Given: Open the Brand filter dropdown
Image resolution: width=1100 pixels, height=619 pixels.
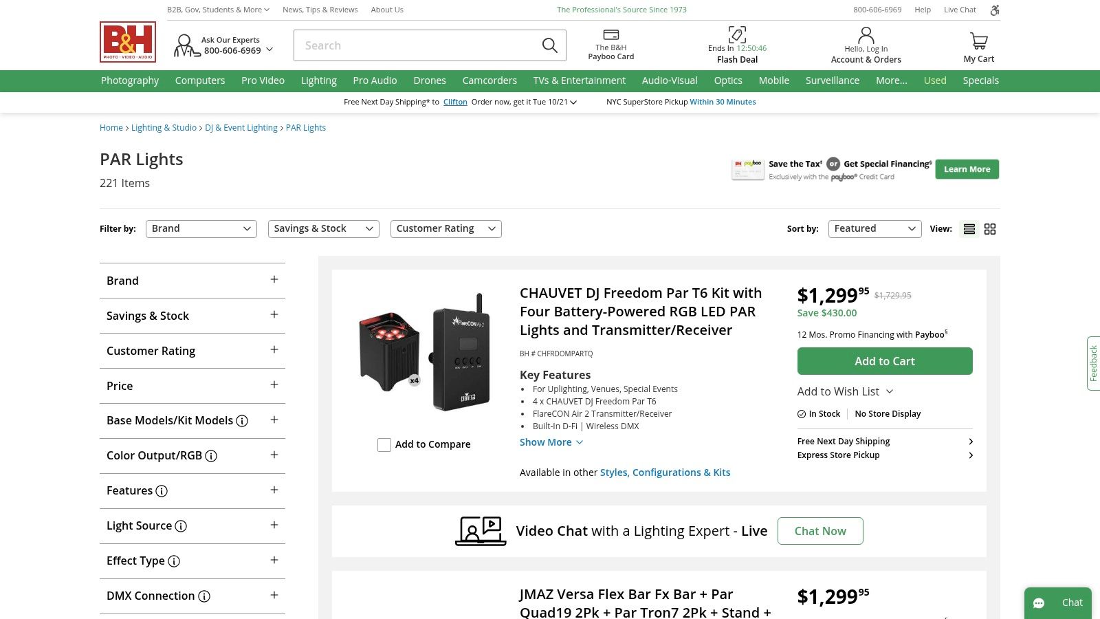Looking at the screenshot, I should click(x=201, y=229).
